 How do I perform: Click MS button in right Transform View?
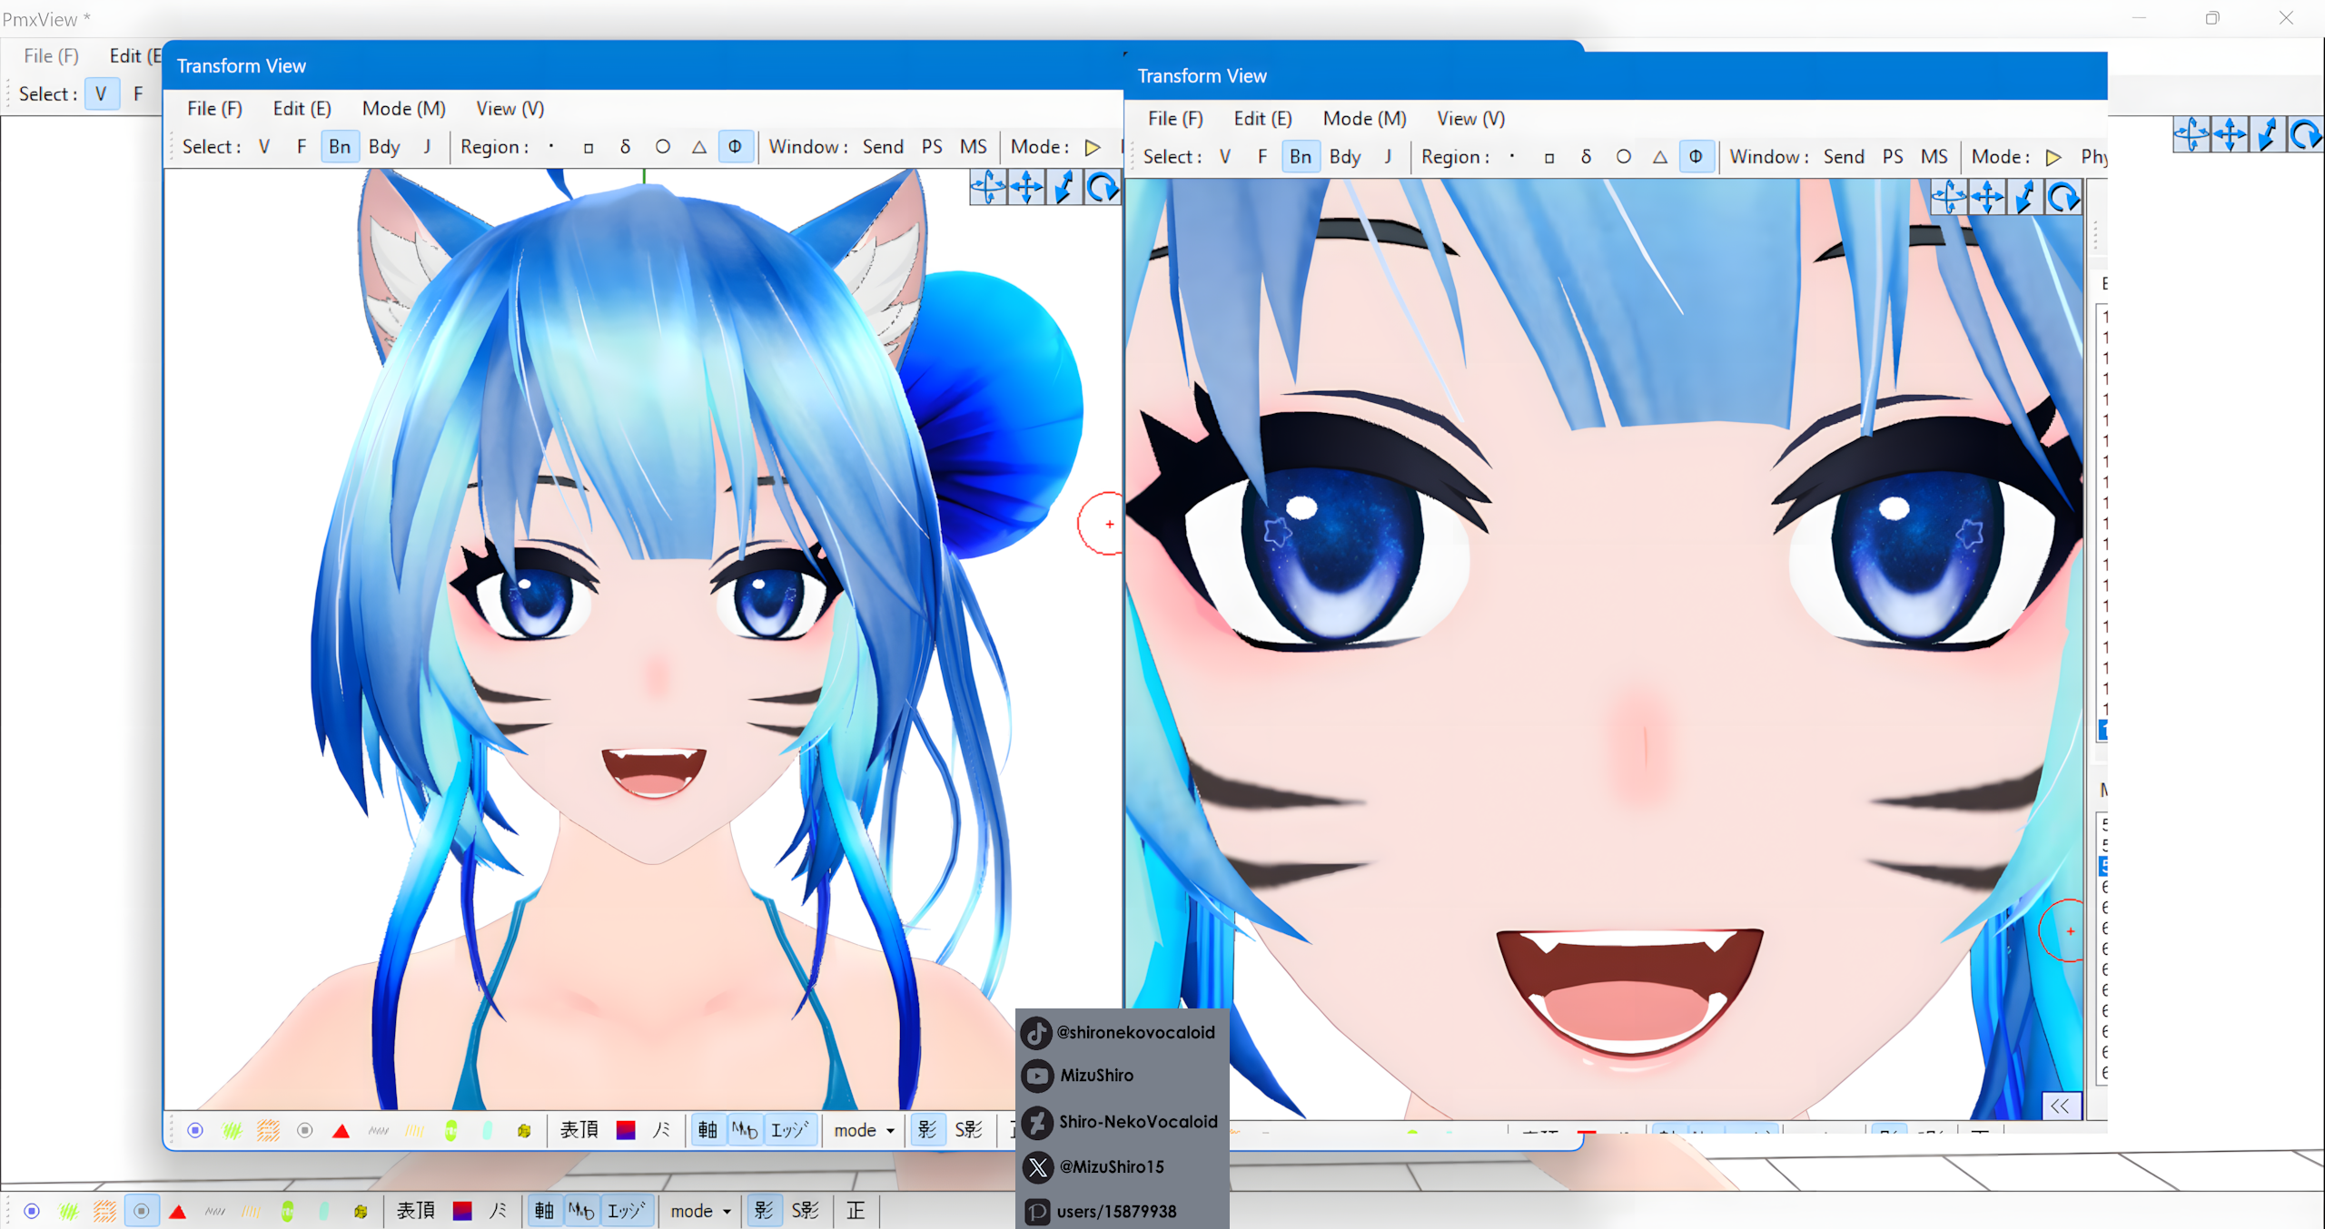pyautogui.click(x=1934, y=157)
